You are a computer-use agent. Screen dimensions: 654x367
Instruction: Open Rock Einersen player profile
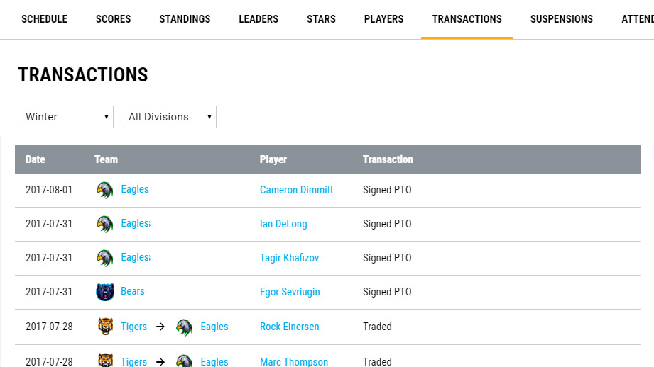pyautogui.click(x=289, y=327)
